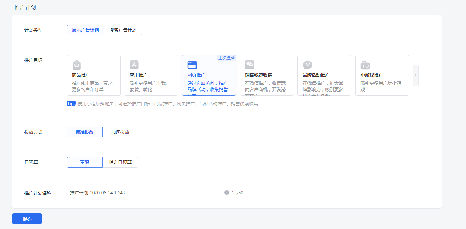Click the 推广计划名称 text field
The height and width of the screenshot is (229, 466).
coord(145,193)
